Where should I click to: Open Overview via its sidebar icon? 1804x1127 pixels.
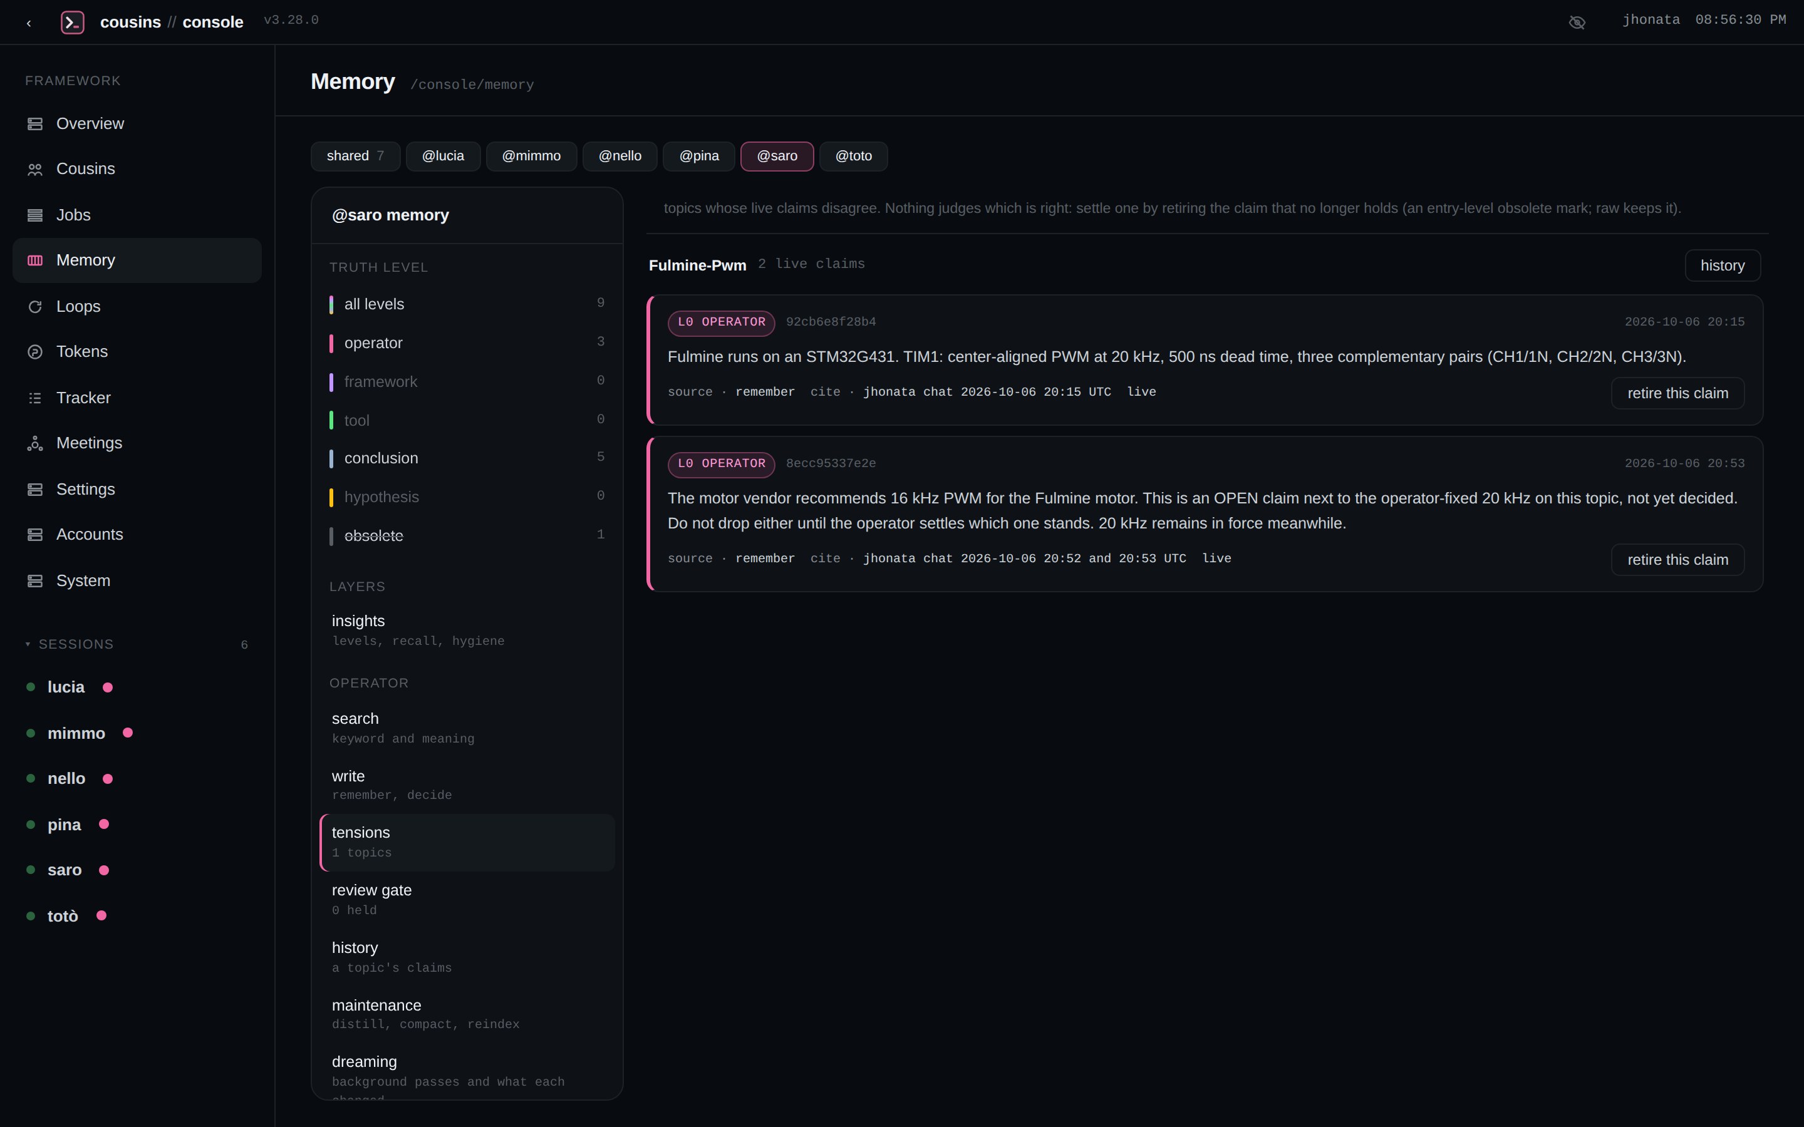click(x=35, y=124)
